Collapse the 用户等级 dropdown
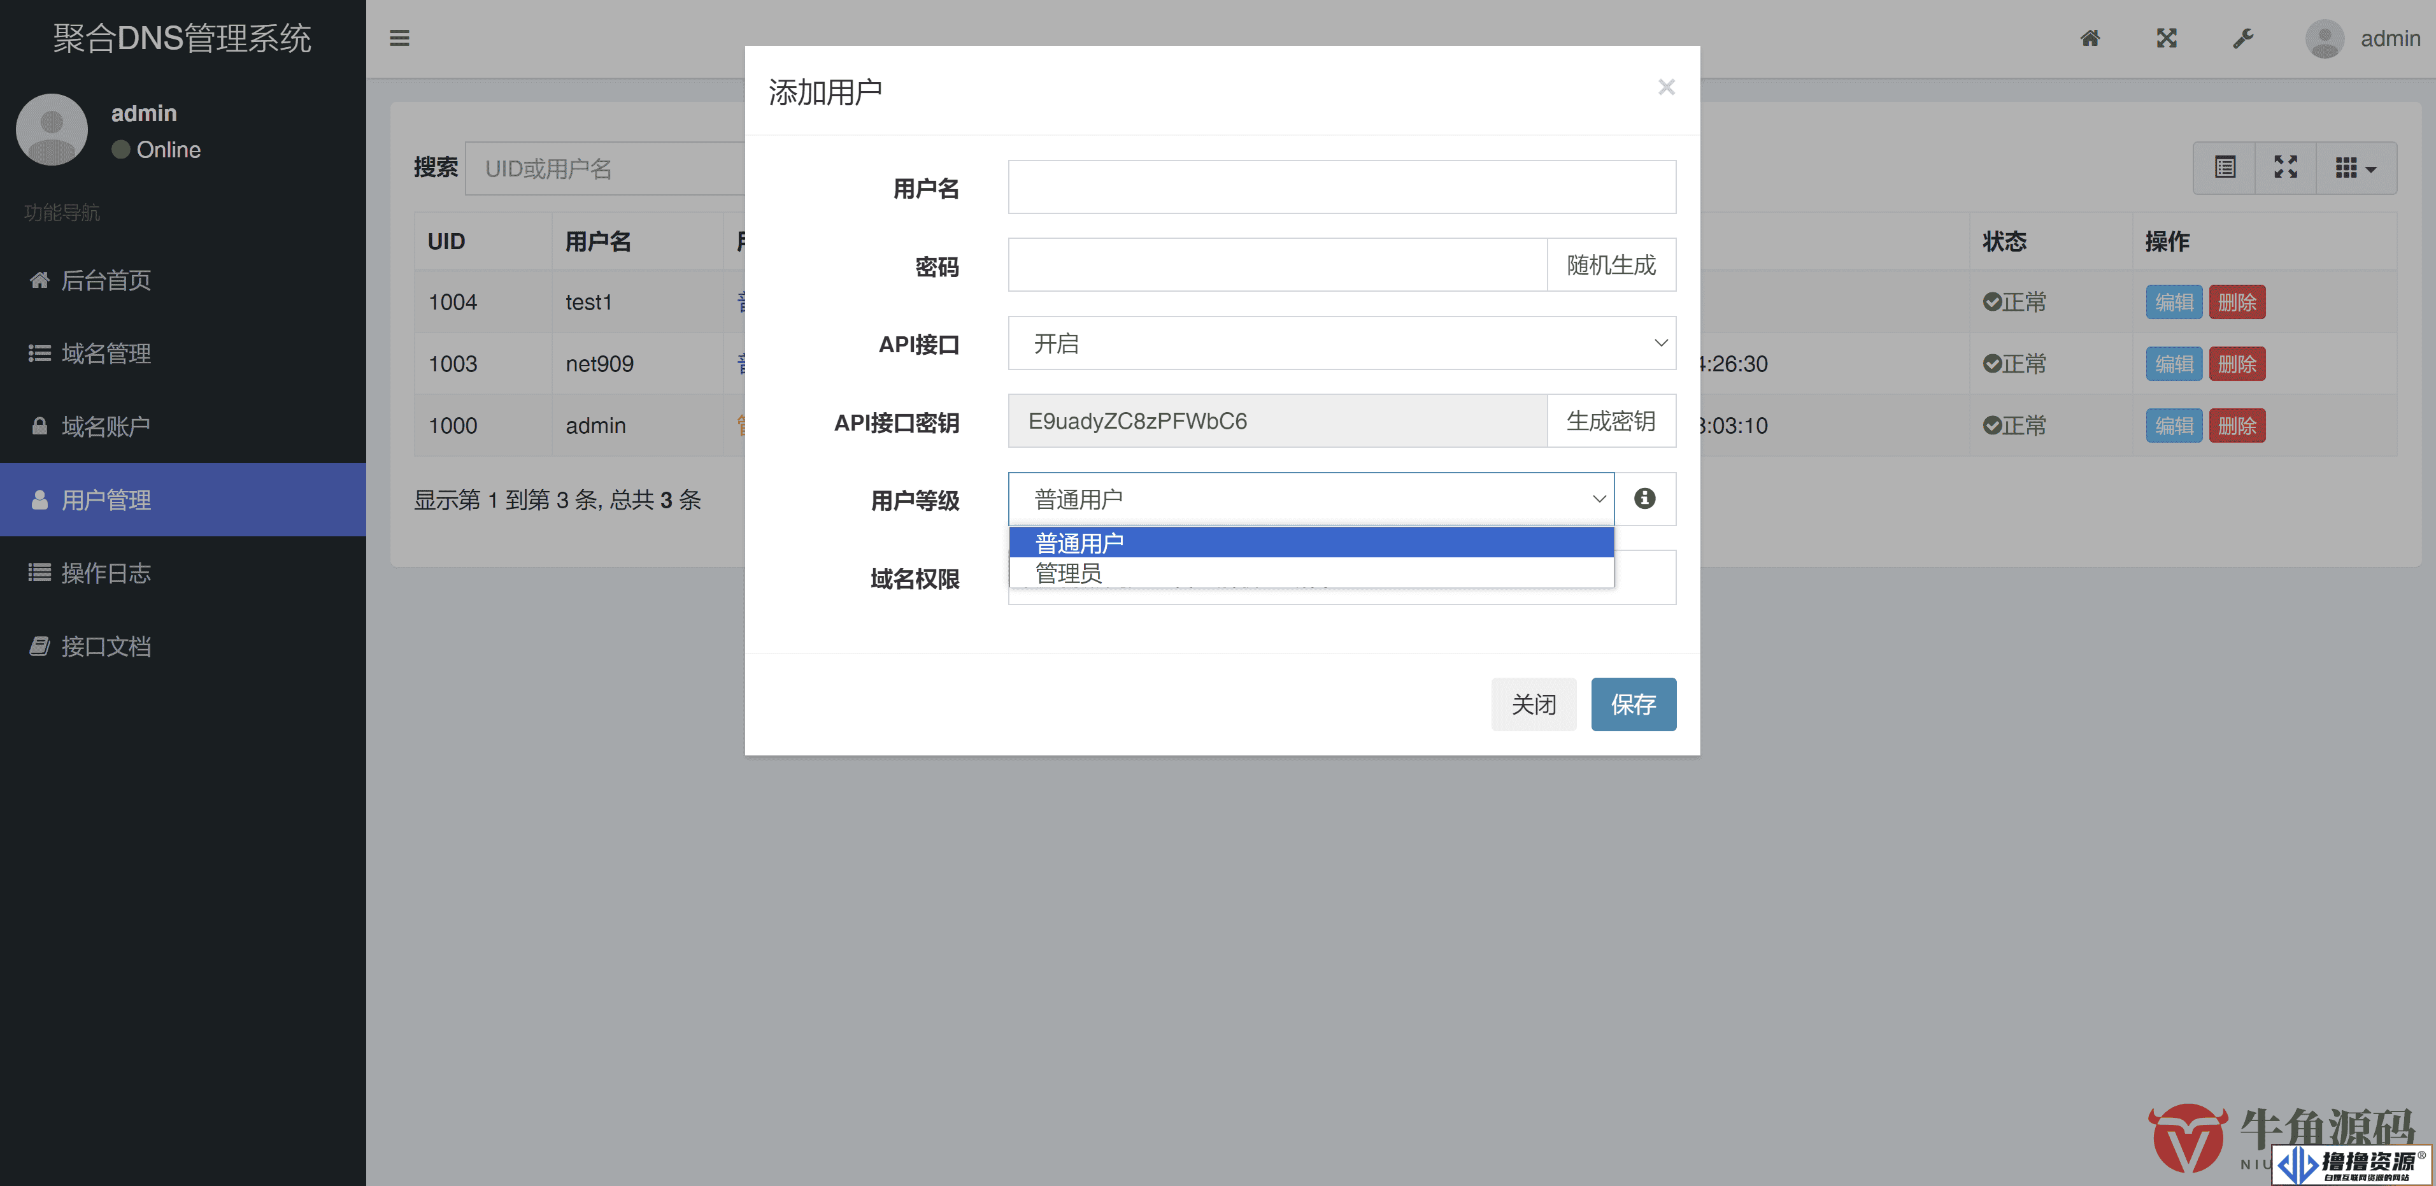The height and width of the screenshot is (1186, 2436). click(1311, 499)
